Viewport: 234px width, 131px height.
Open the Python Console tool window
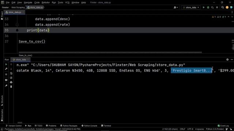pyautogui.click(x=89, y=126)
